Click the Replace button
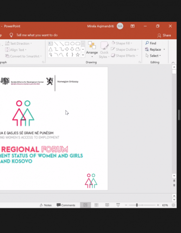 pos(153,49)
